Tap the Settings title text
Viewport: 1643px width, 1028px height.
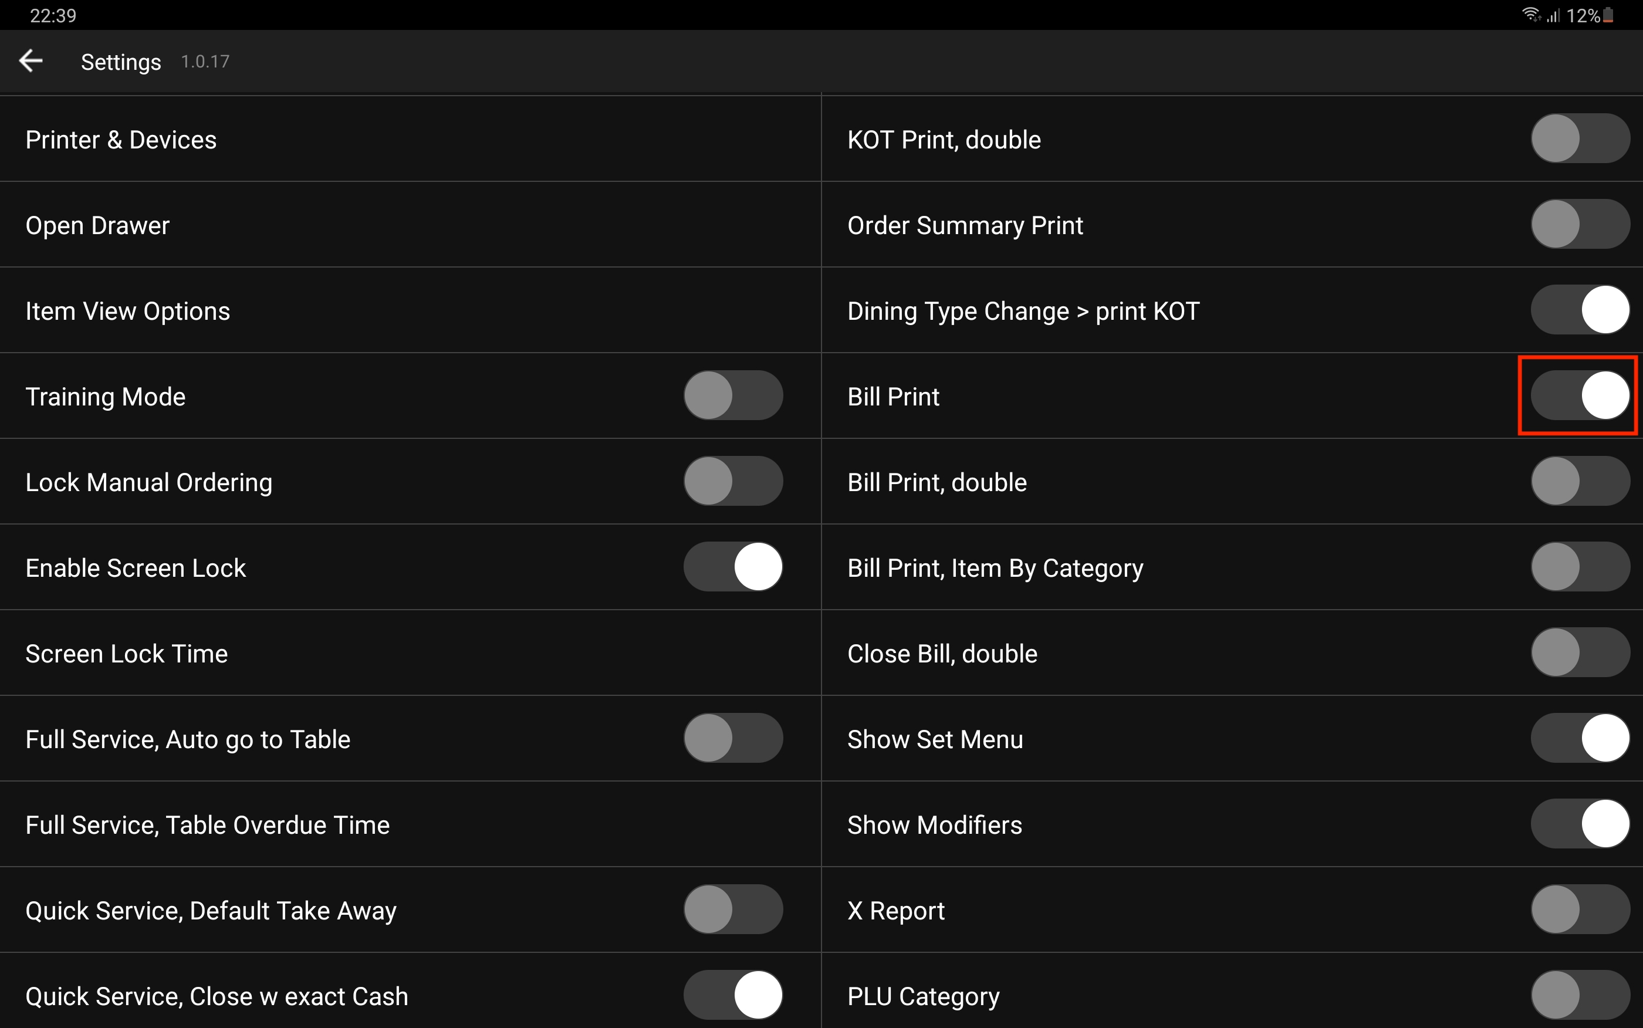coord(121,62)
